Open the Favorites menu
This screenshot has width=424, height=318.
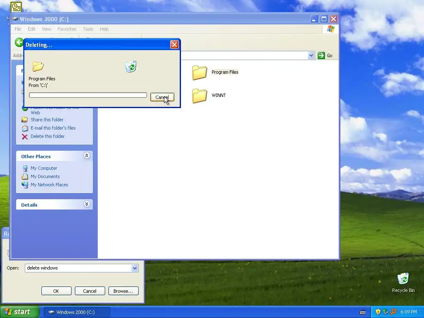(67, 29)
